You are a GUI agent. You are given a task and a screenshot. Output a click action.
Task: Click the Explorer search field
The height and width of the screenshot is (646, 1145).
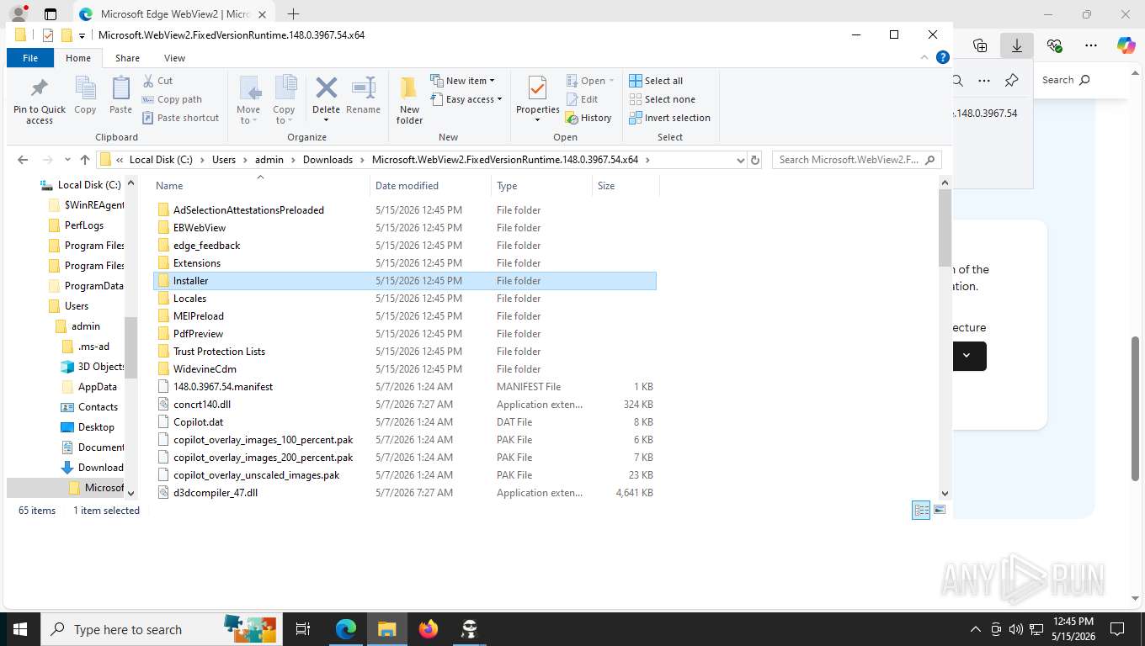pyautogui.click(x=856, y=160)
